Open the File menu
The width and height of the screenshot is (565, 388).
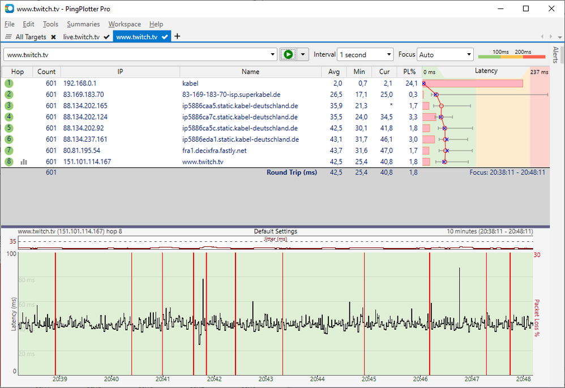coord(10,24)
